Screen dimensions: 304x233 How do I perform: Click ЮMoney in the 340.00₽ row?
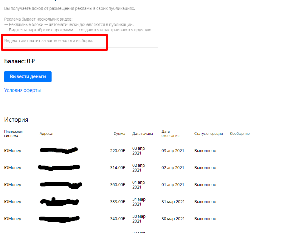13,219
